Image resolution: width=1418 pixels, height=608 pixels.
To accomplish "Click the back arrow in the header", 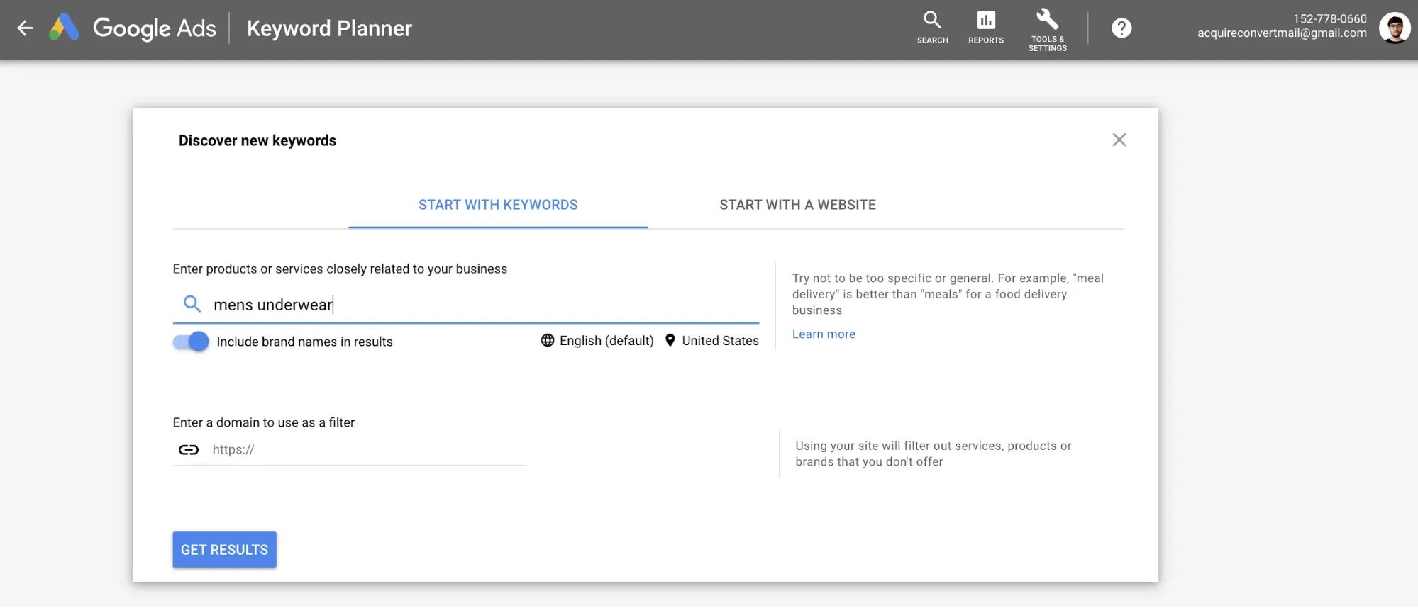I will 25,28.
